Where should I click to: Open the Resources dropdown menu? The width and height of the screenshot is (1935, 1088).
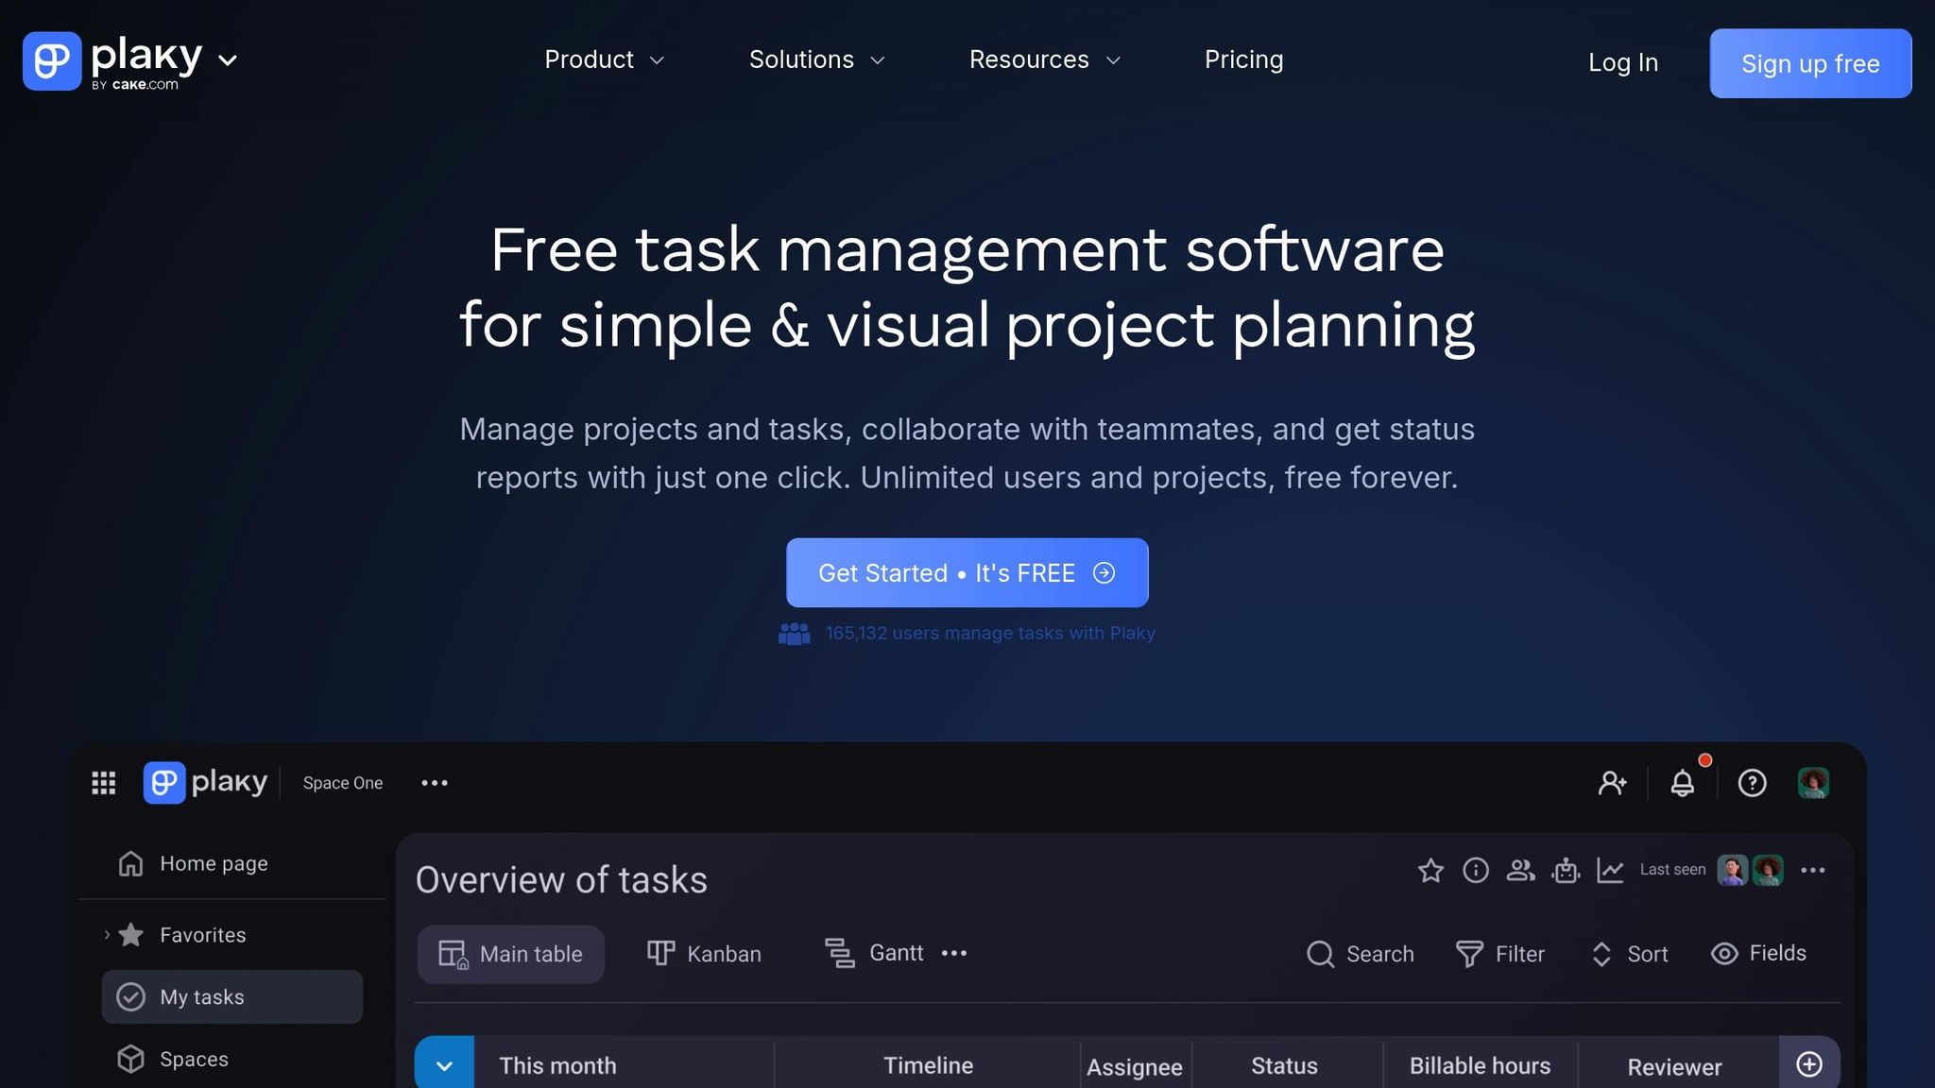click(x=1045, y=60)
